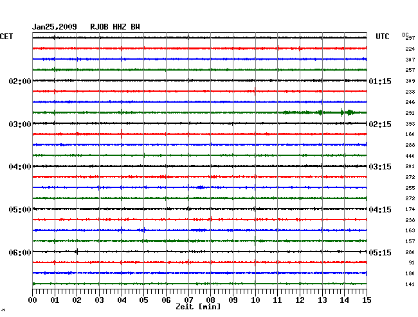Click minute tick label "01"
The height and width of the screenshot is (317, 418).
55,300
